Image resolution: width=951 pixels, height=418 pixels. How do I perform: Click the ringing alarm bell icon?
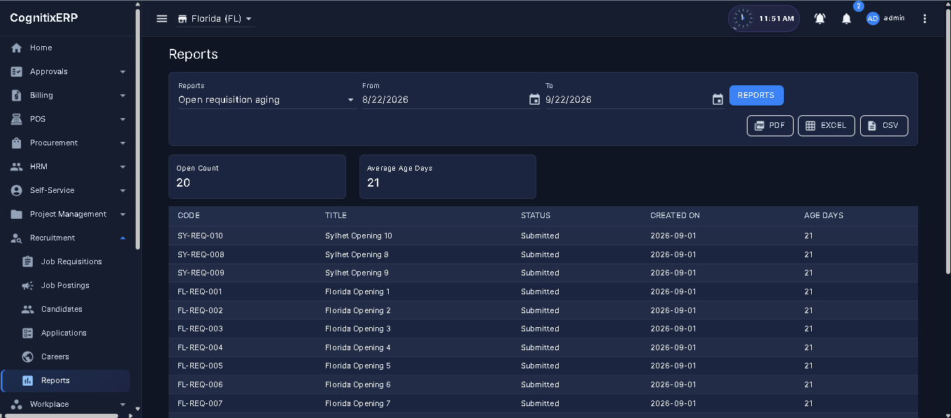(x=820, y=19)
